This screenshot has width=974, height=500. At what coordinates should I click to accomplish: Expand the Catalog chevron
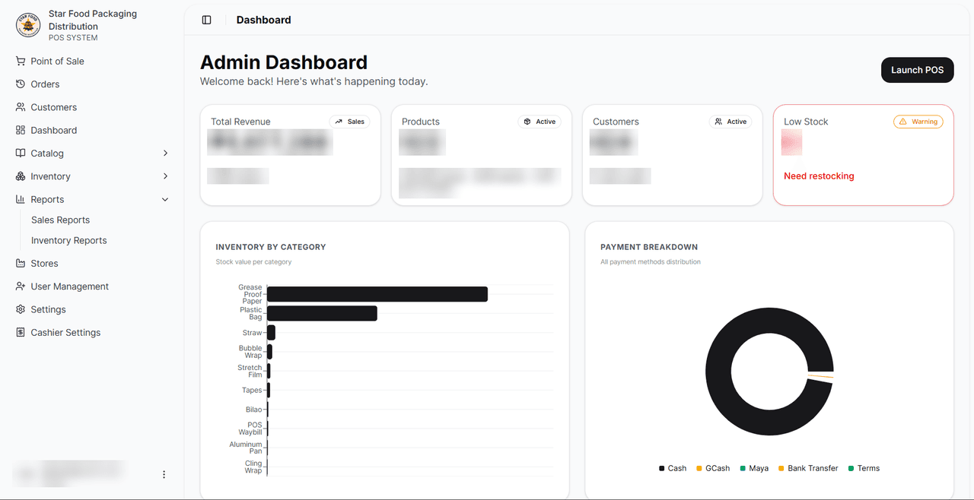[165, 153]
